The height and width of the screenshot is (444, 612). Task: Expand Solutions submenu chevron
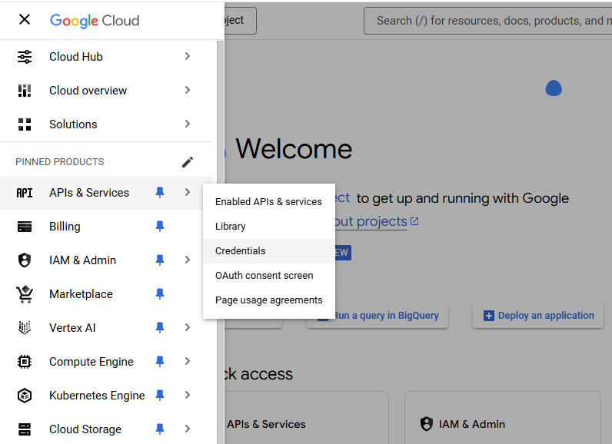(x=188, y=124)
